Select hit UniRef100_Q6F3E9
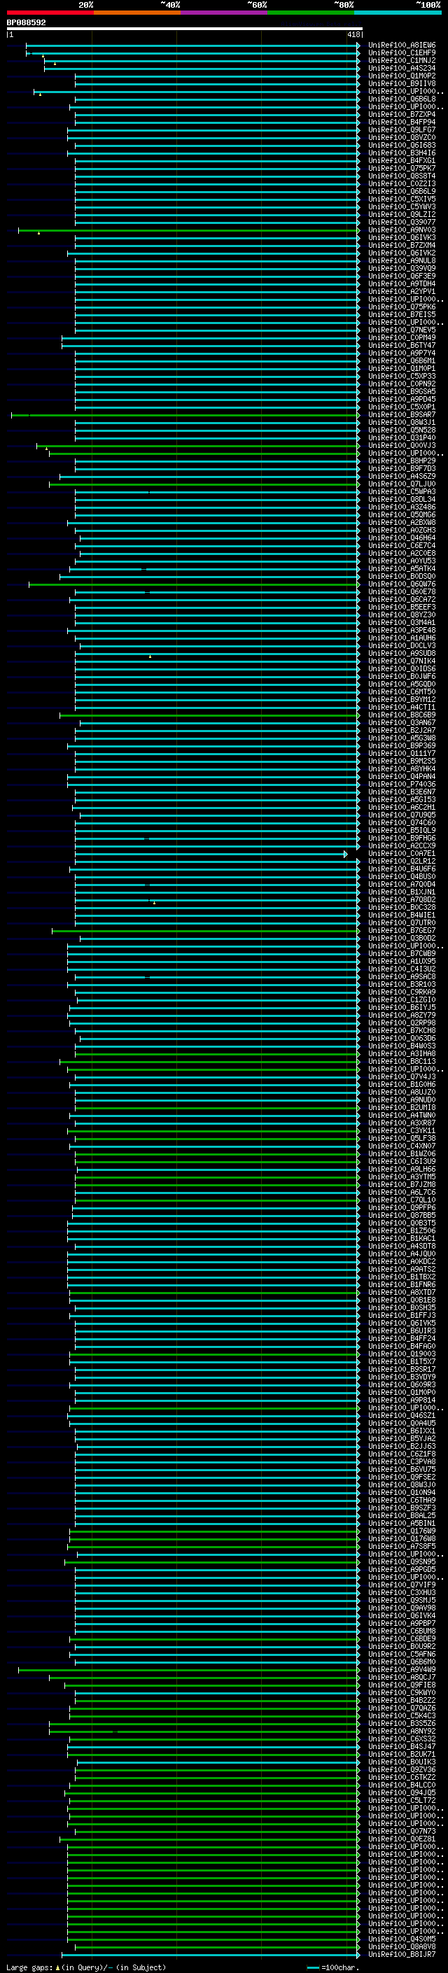The width and height of the screenshot is (448, 1973). [x=402, y=276]
